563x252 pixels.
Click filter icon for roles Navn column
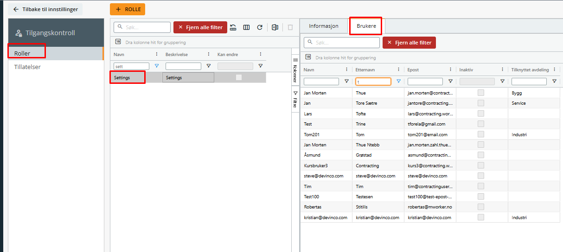pyautogui.click(x=157, y=66)
